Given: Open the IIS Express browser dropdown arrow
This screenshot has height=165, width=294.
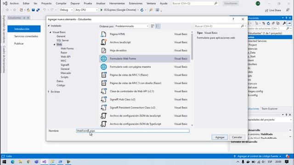Looking at the screenshot, I should click(138, 10).
